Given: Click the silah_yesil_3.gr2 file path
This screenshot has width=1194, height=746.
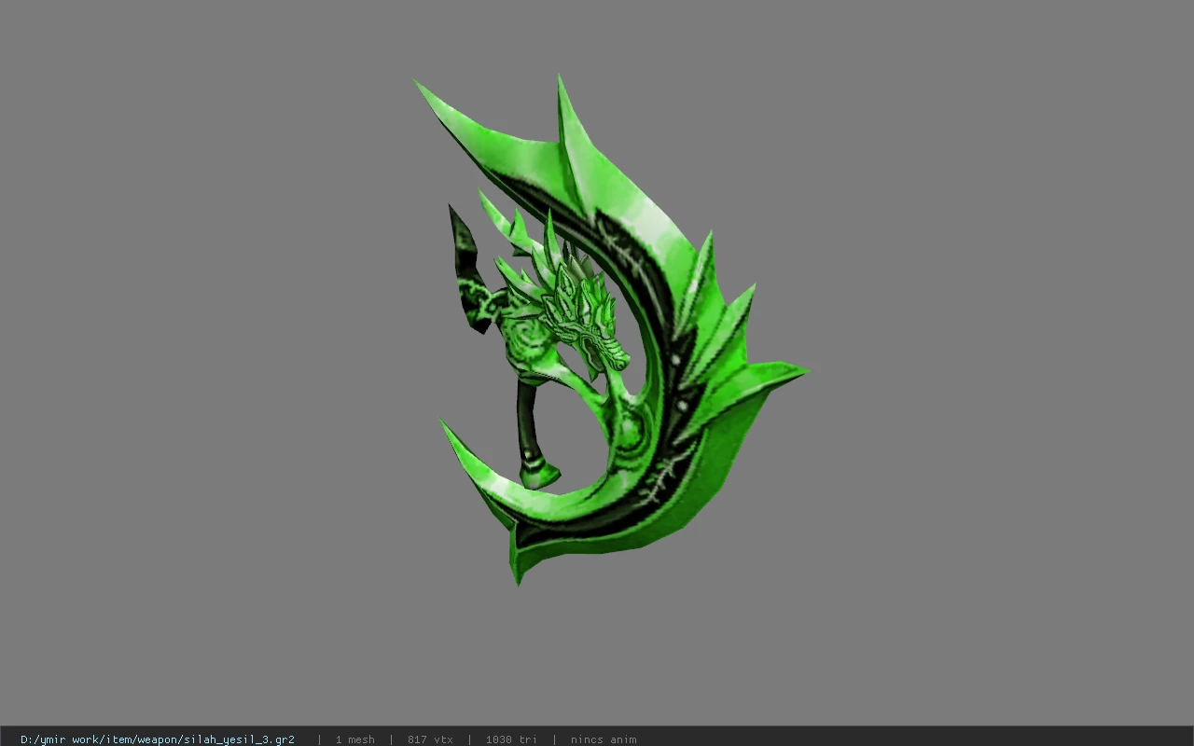Looking at the screenshot, I should (158, 739).
